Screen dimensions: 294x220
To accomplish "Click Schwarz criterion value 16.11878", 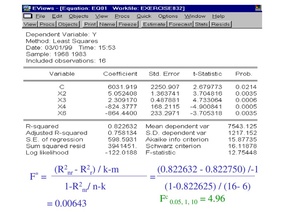I will click(242, 146).
